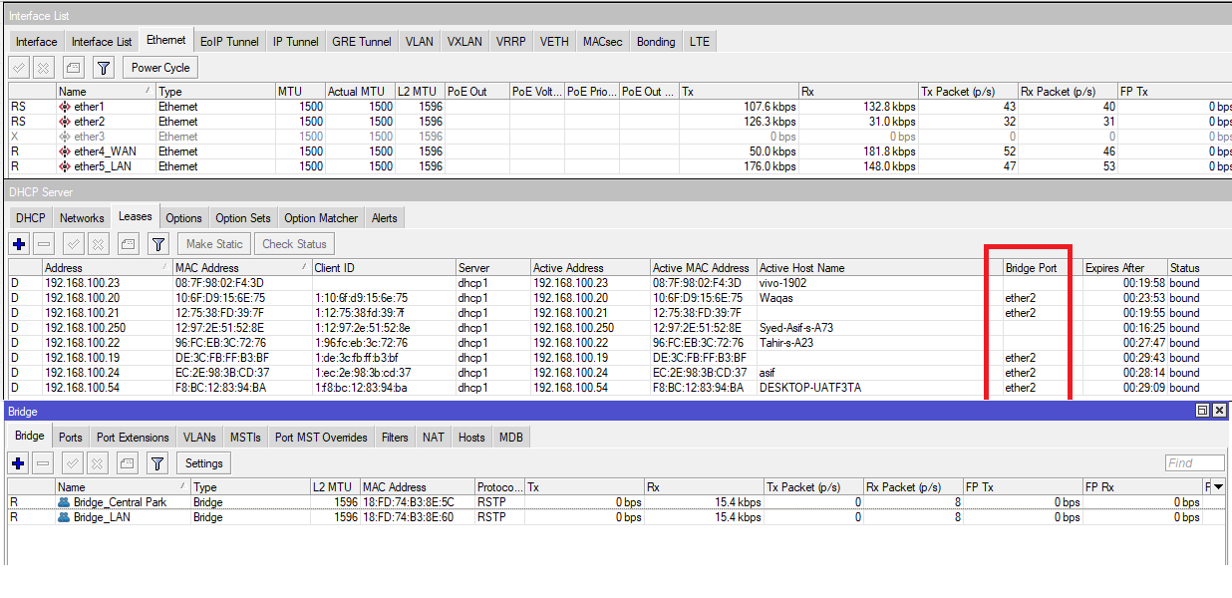This screenshot has height=598, width=1232.
Task: Click the Expires After column header
Action: tap(1124, 267)
